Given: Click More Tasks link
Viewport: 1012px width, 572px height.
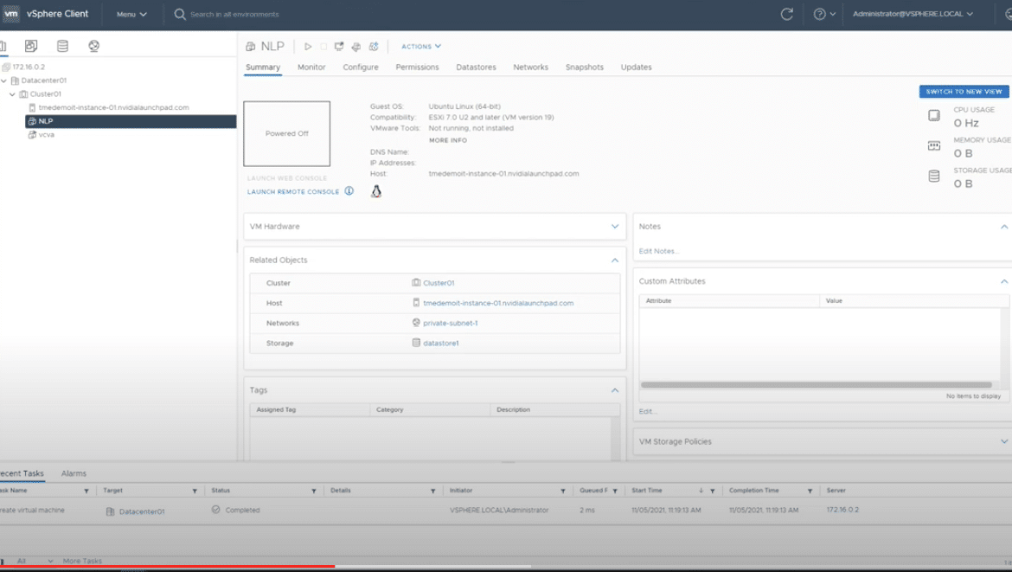Looking at the screenshot, I should (x=83, y=561).
